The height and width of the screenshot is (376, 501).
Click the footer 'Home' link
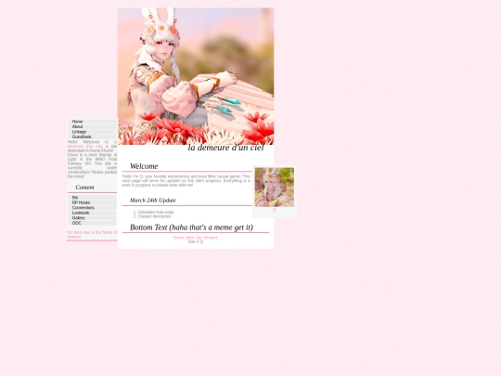[179, 238]
